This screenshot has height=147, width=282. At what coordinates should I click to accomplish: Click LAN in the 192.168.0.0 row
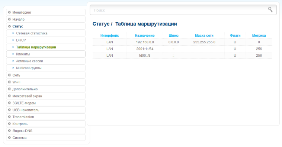coord(109,42)
